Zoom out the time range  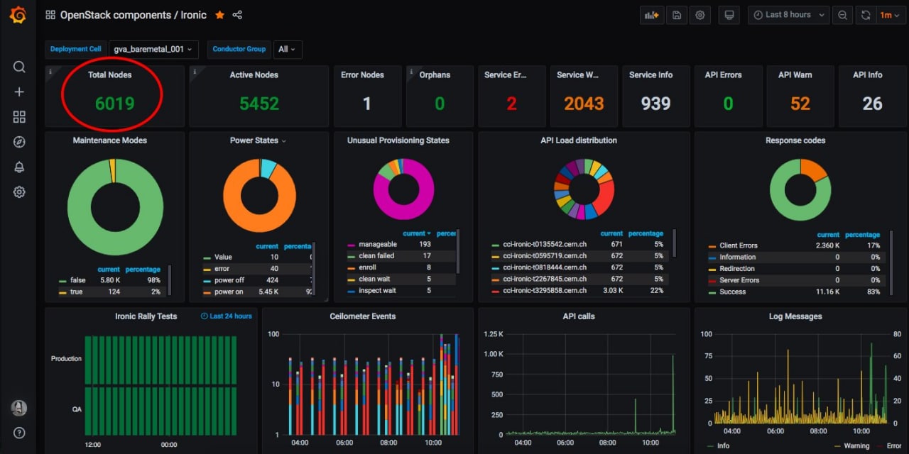tap(842, 15)
